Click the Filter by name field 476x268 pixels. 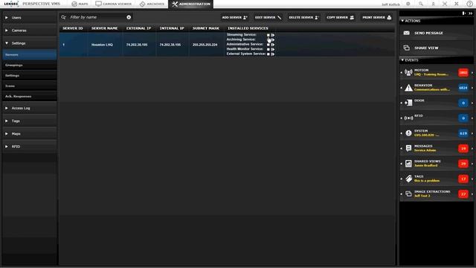[97, 17]
